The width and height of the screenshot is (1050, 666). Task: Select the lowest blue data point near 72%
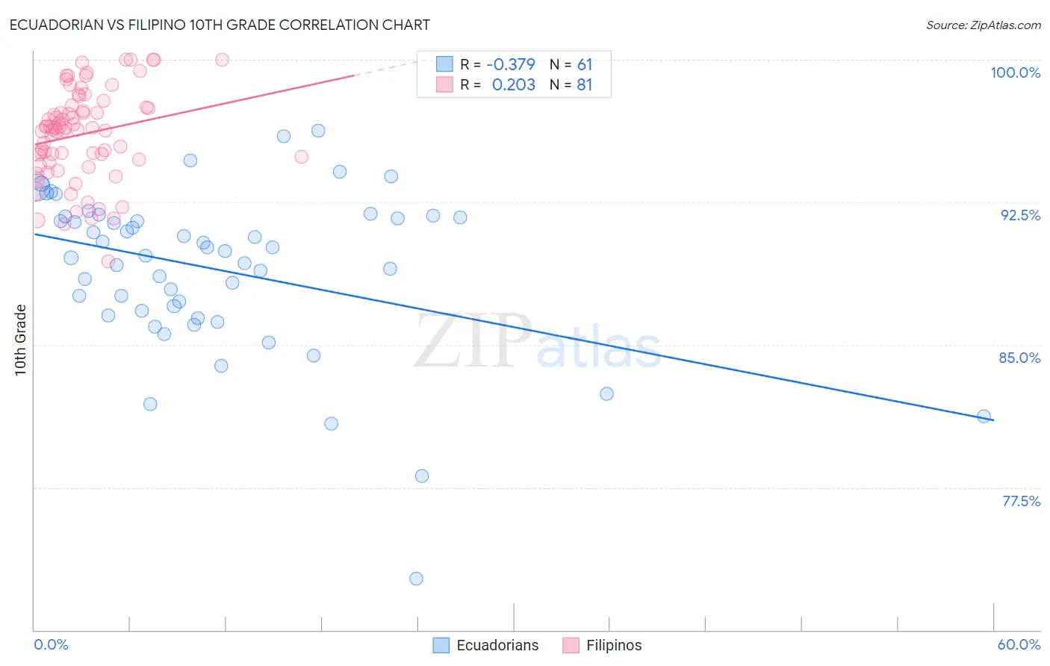tap(417, 579)
